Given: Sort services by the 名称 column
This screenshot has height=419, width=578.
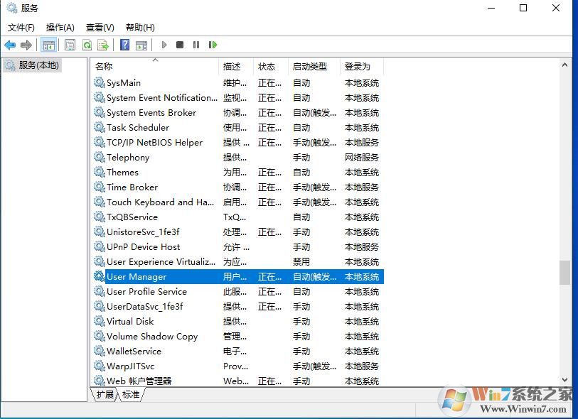Looking at the screenshot, I should tap(104, 66).
